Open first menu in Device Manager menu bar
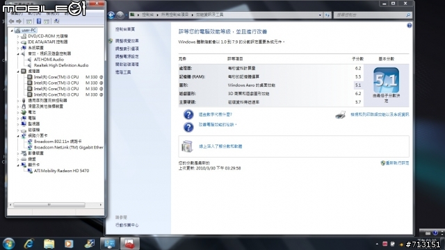445x250 pixels. coord(17,13)
